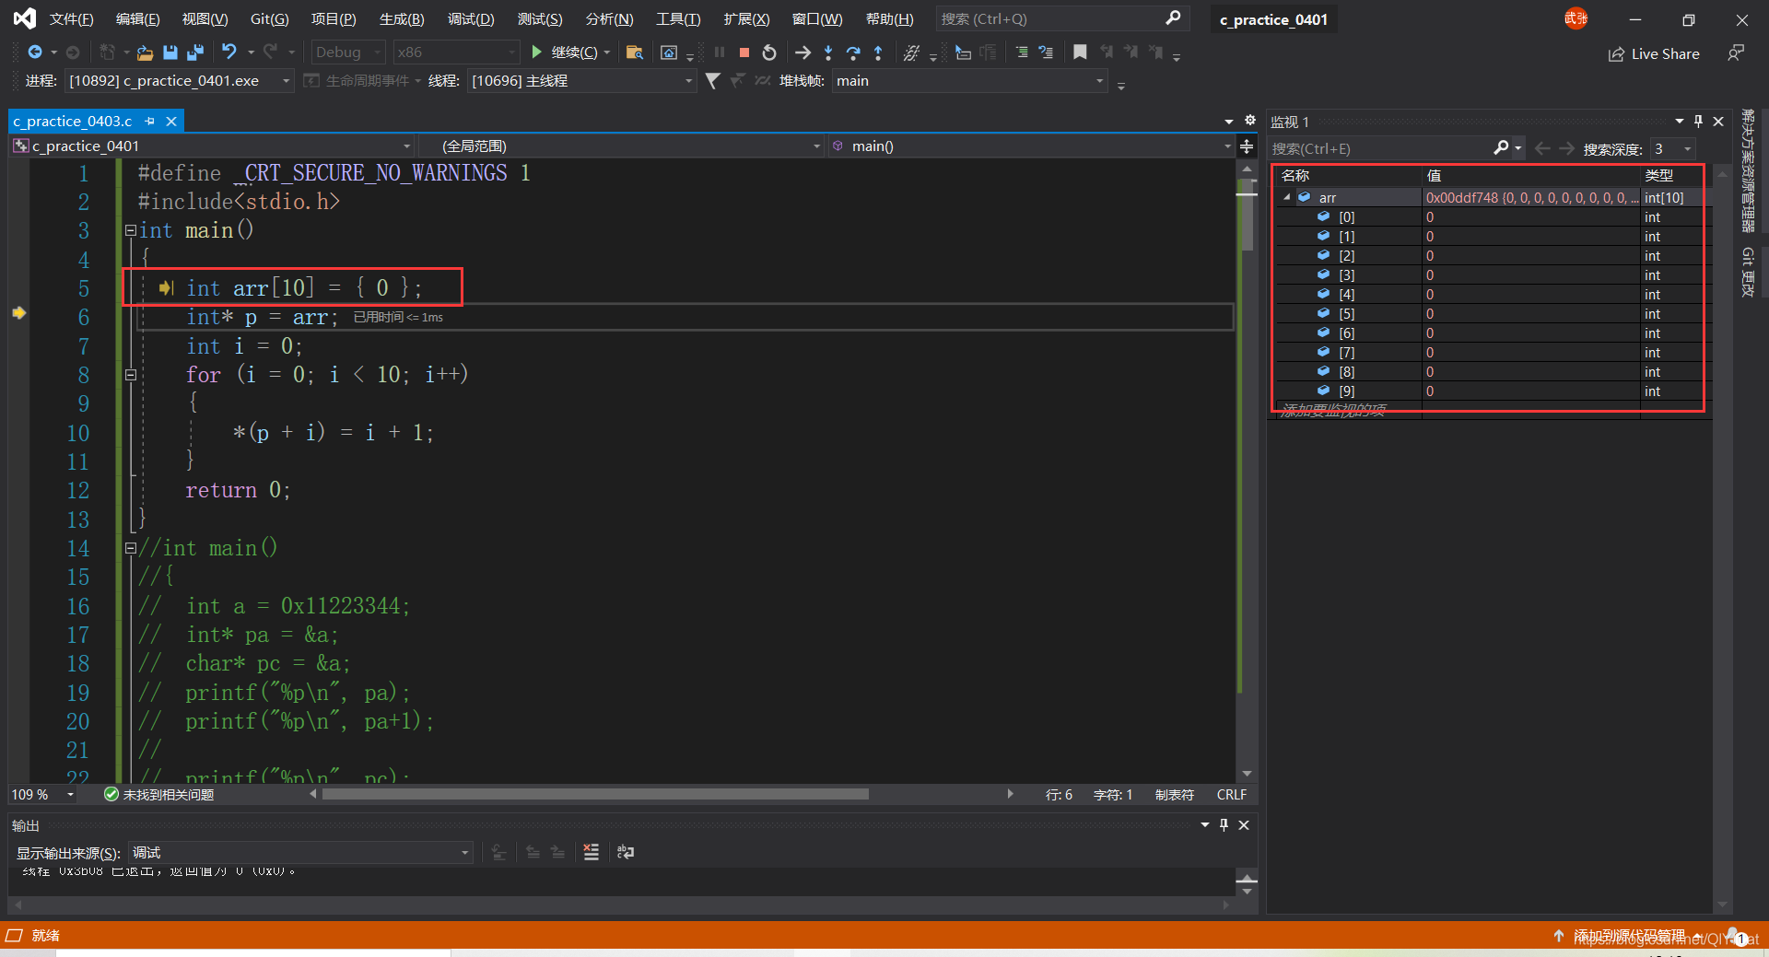Open the global scope (全局范围) dropdown

point(620,146)
